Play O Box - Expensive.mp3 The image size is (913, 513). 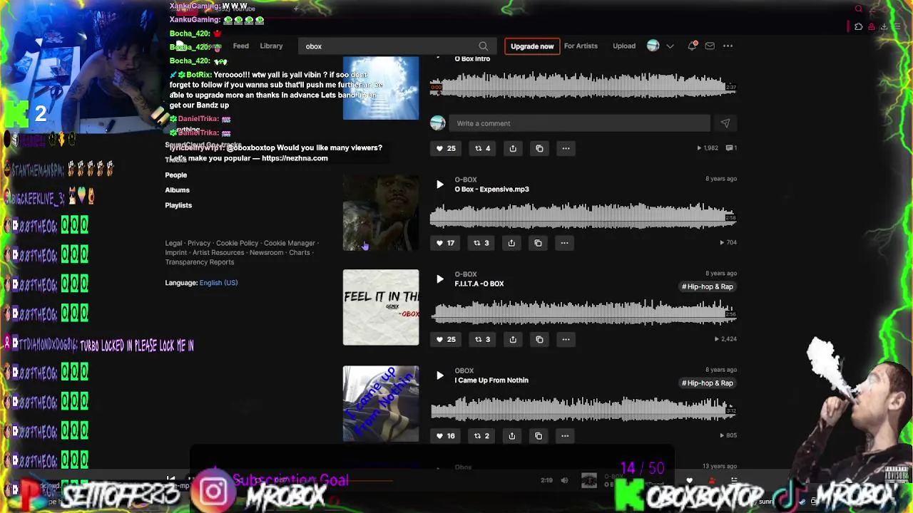click(439, 185)
